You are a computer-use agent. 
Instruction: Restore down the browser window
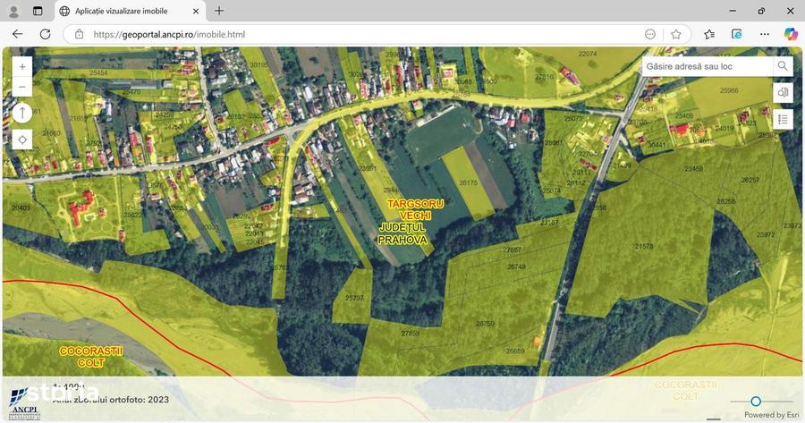(x=761, y=11)
